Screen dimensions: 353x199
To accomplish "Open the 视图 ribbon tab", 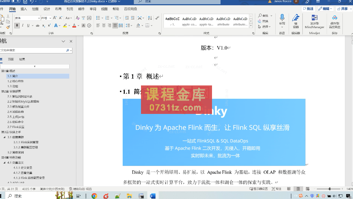I will [x=104, y=9].
